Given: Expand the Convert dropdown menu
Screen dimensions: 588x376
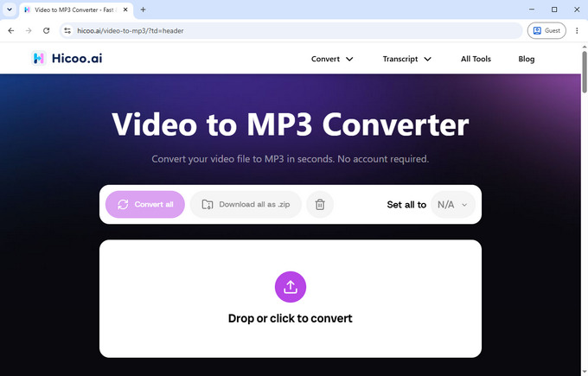Looking at the screenshot, I should pos(332,59).
